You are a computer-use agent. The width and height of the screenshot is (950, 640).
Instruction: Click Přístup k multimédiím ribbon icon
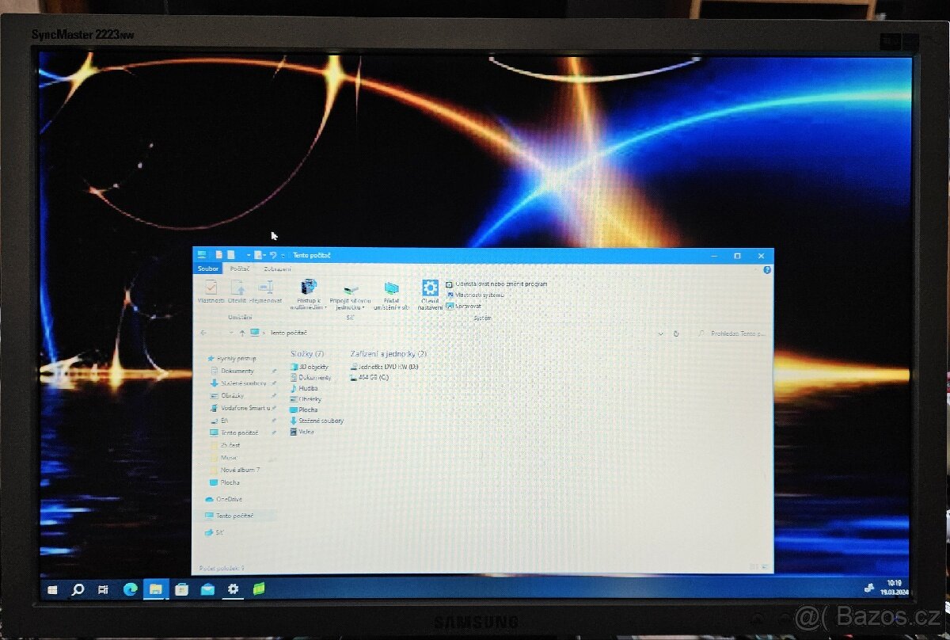coord(308,288)
